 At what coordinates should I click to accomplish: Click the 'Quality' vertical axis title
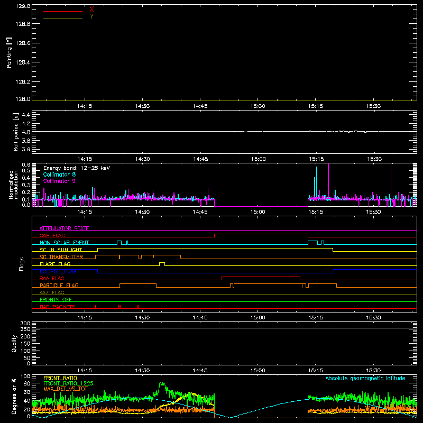(x=14, y=343)
